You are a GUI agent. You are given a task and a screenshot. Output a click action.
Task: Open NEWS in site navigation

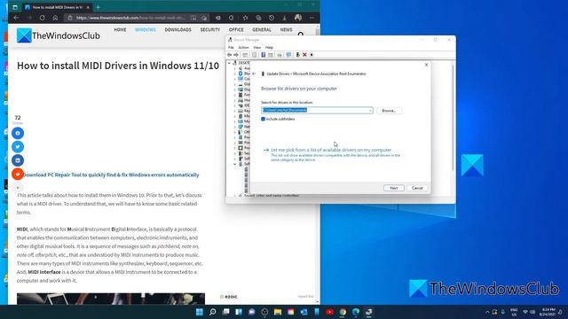tap(286, 29)
